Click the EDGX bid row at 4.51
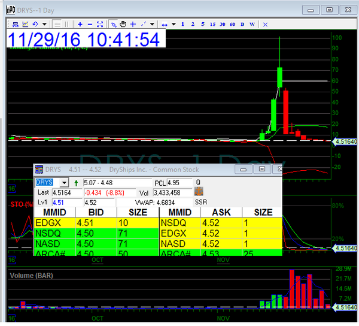 96,223
